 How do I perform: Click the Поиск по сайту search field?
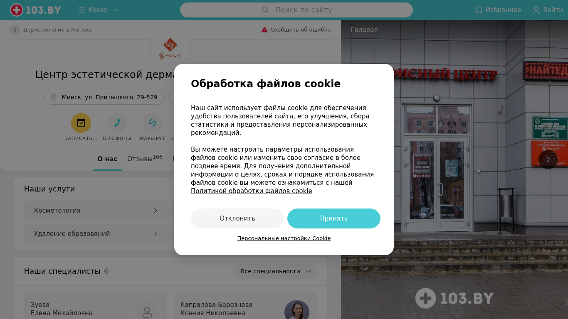(x=296, y=10)
